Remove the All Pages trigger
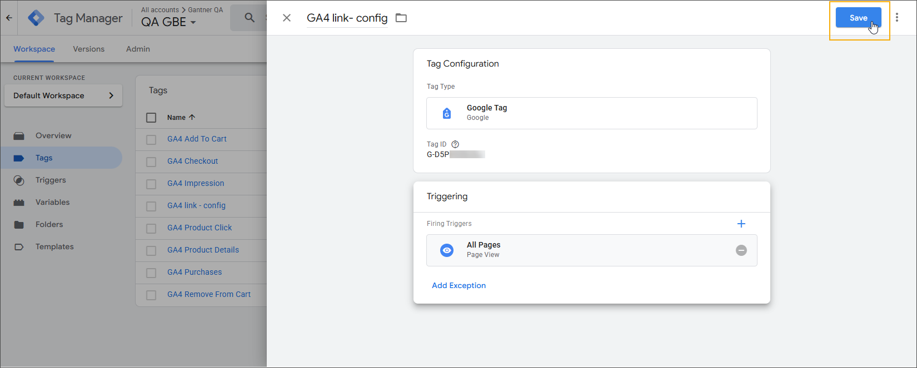Viewport: 917px width, 368px height. point(741,250)
